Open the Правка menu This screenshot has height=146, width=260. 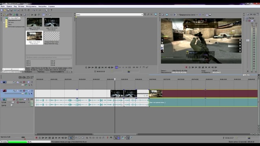click(x=9, y=6)
